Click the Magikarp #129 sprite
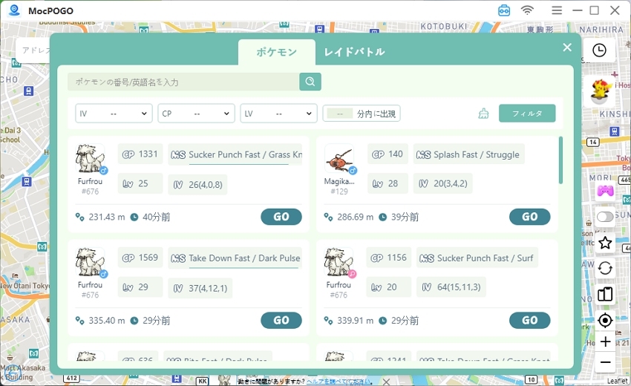This screenshot has width=631, height=386. pyautogui.click(x=339, y=159)
